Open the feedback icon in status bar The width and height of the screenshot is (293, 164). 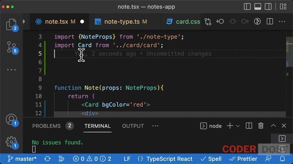coord(268,159)
